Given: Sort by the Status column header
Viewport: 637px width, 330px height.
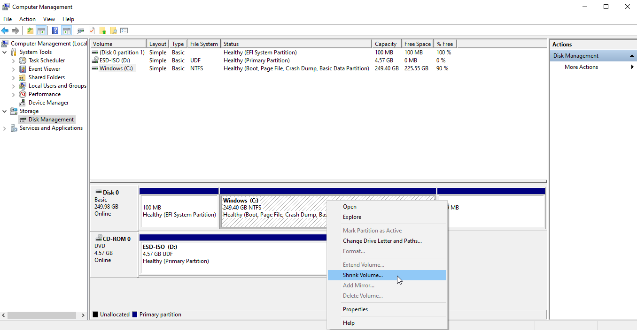Looking at the screenshot, I should tap(296, 44).
